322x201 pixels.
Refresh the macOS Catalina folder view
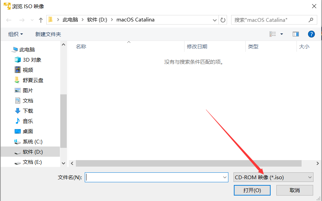(223, 20)
